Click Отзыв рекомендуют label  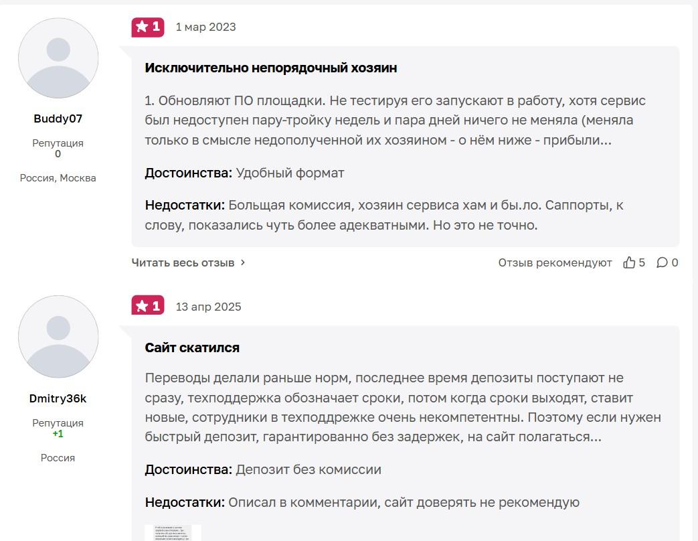[555, 262]
